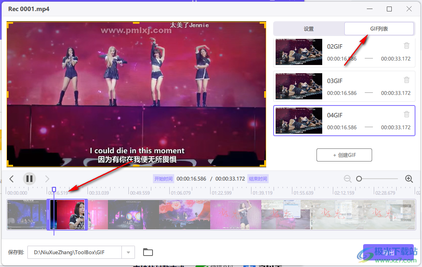Go to the next frame with right chevron
Image resolution: width=422 pixels, height=267 pixels.
(47, 179)
